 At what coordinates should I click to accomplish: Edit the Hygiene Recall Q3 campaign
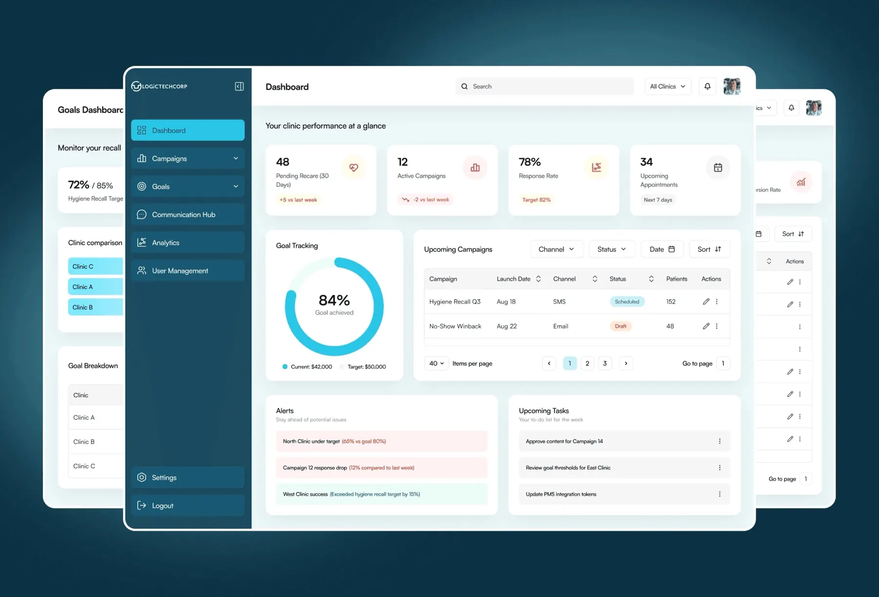[x=706, y=302]
